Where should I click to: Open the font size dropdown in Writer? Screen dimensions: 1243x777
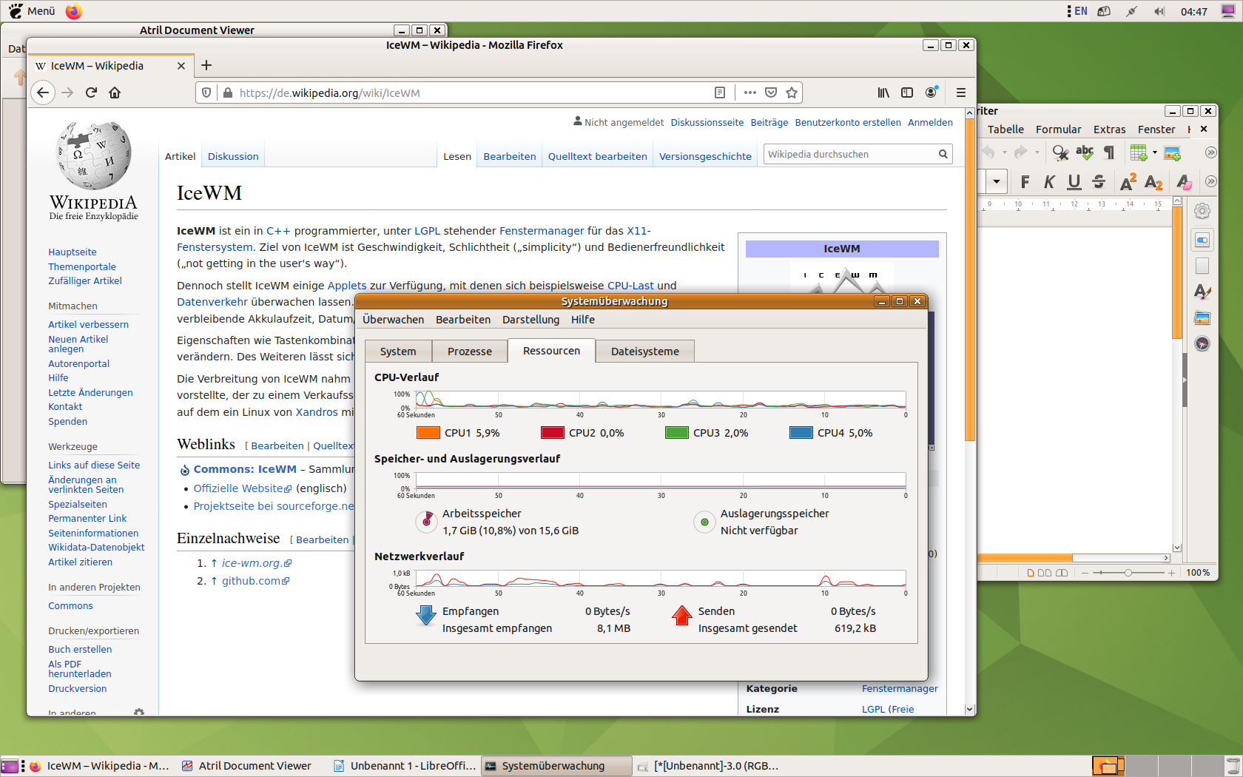997,181
